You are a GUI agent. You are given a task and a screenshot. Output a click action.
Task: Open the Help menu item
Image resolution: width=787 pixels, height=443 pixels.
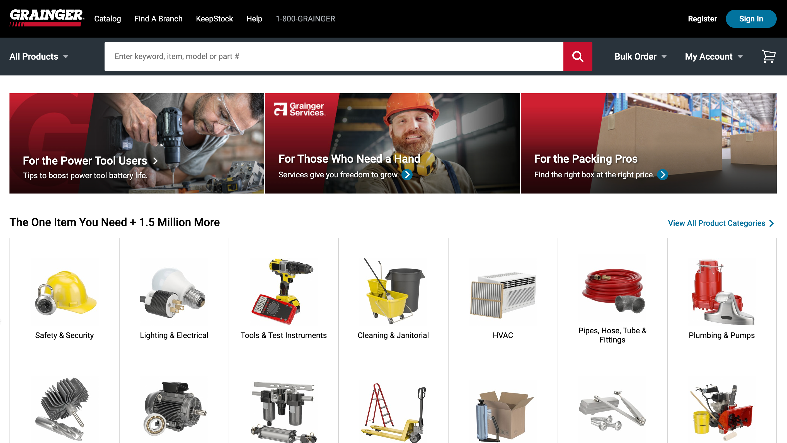click(x=254, y=19)
